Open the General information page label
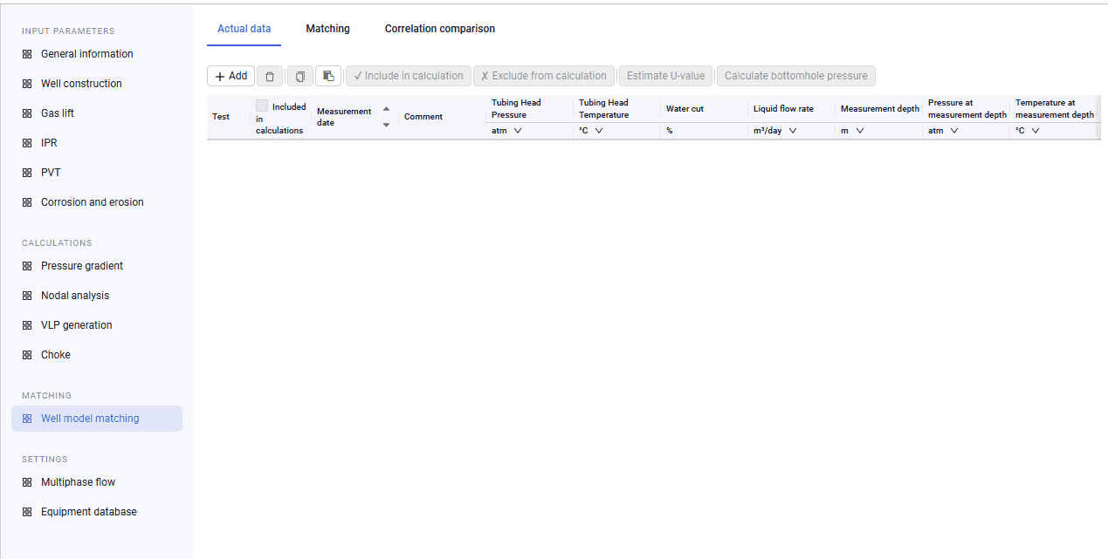The width and height of the screenshot is (1108, 559). pos(87,54)
